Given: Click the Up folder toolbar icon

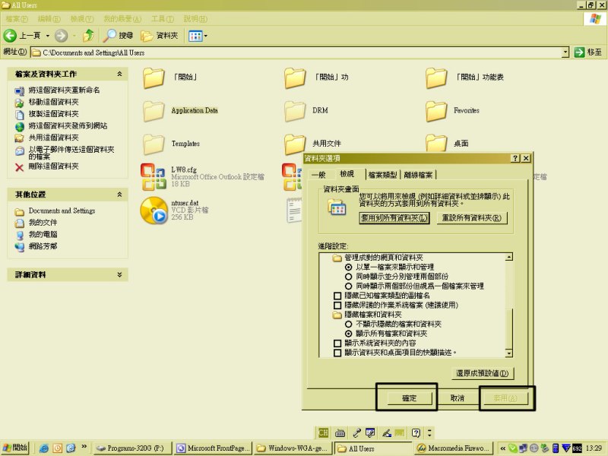Looking at the screenshot, I should (89, 36).
